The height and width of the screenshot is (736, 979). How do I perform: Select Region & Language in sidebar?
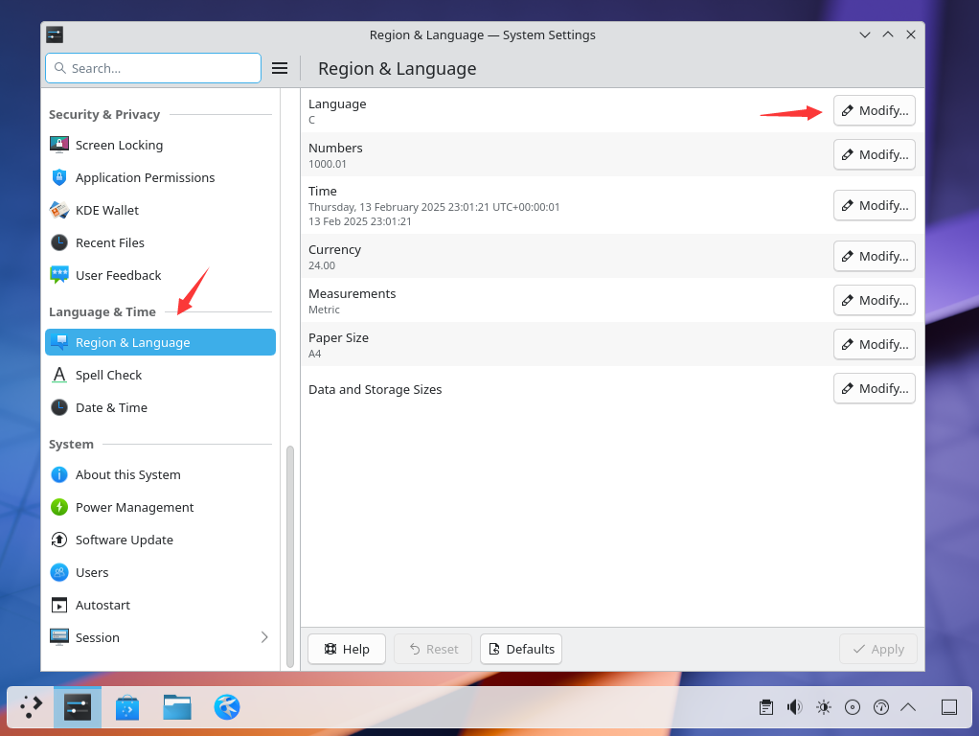(x=161, y=342)
